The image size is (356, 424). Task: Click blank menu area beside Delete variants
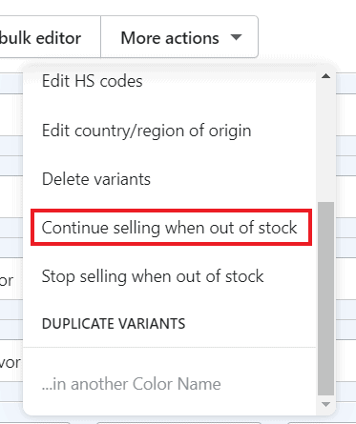(232, 179)
